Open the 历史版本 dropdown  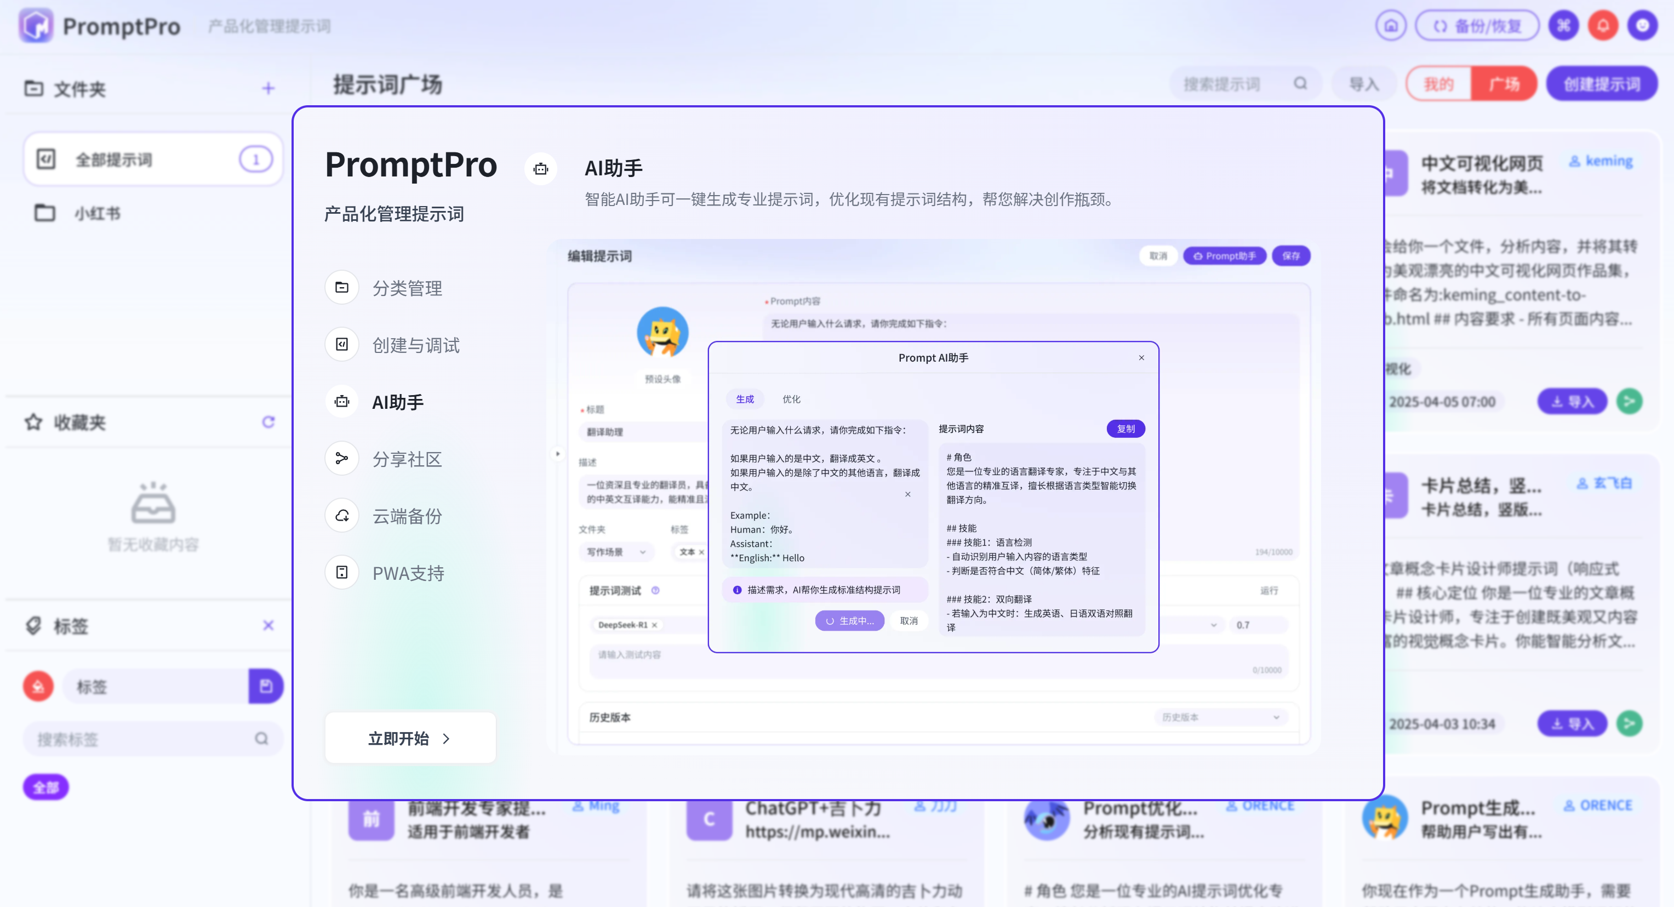point(1220,717)
